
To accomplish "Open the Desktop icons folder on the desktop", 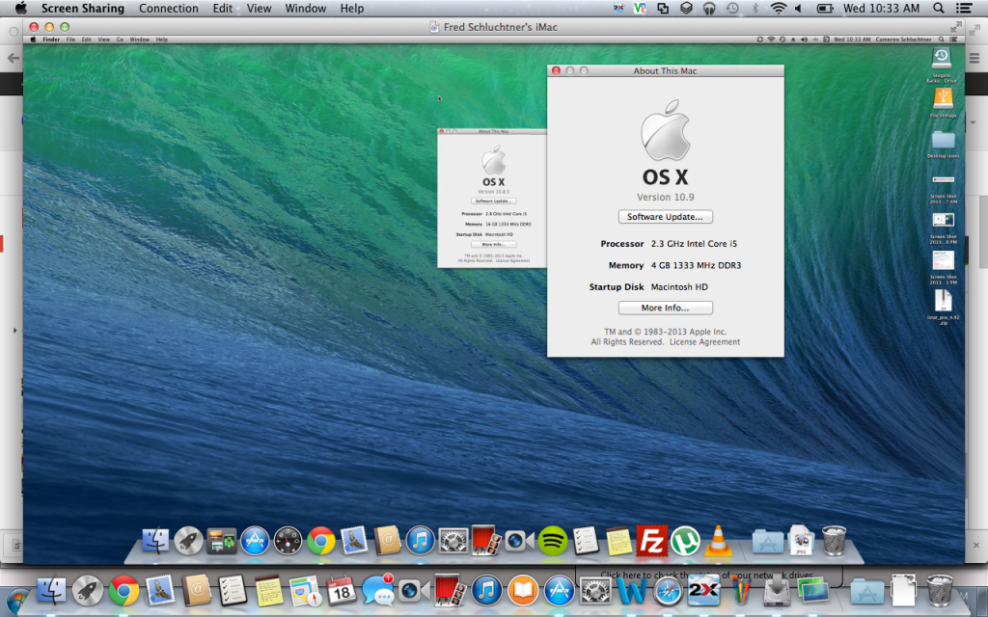I will pos(943,141).
